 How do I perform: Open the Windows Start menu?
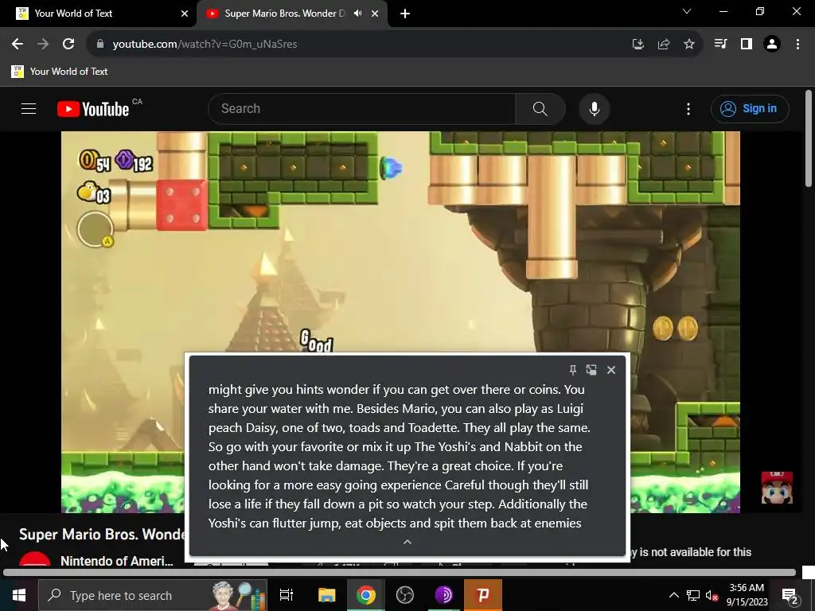[x=19, y=595]
